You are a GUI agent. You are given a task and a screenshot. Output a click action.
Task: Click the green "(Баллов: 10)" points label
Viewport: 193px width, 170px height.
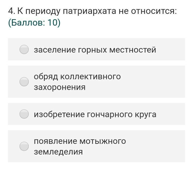pos(34,23)
